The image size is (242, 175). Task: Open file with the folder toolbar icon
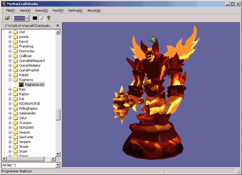[x=7, y=18]
